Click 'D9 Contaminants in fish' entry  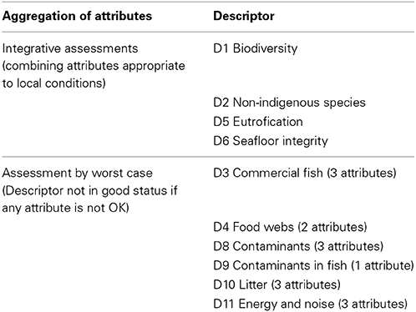[280, 265]
